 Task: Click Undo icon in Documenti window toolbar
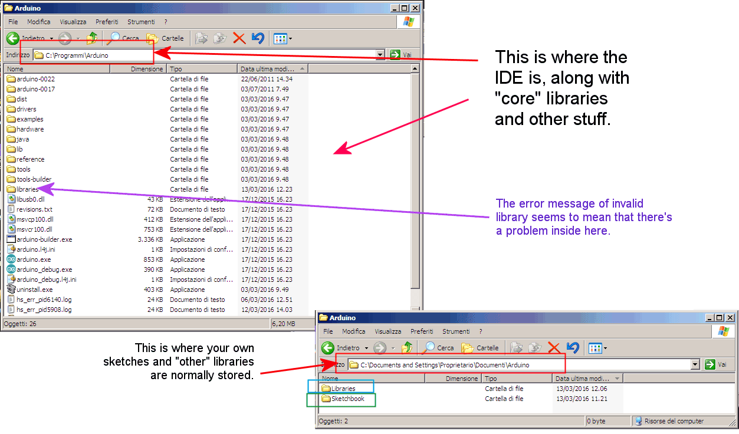[x=572, y=348]
